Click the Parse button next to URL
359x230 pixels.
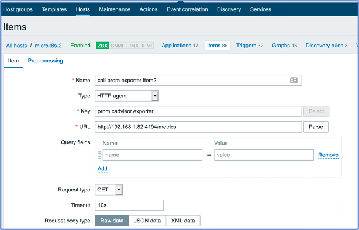pyautogui.click(x=316, y=127)
